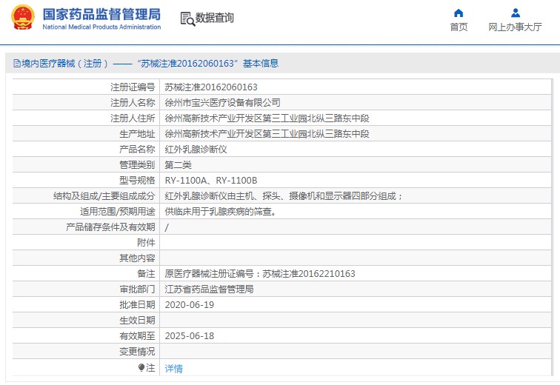Click 首页 text link
The height and width of the screenshot is (385, 560).
pyautogui.click(x=459, y=27)
